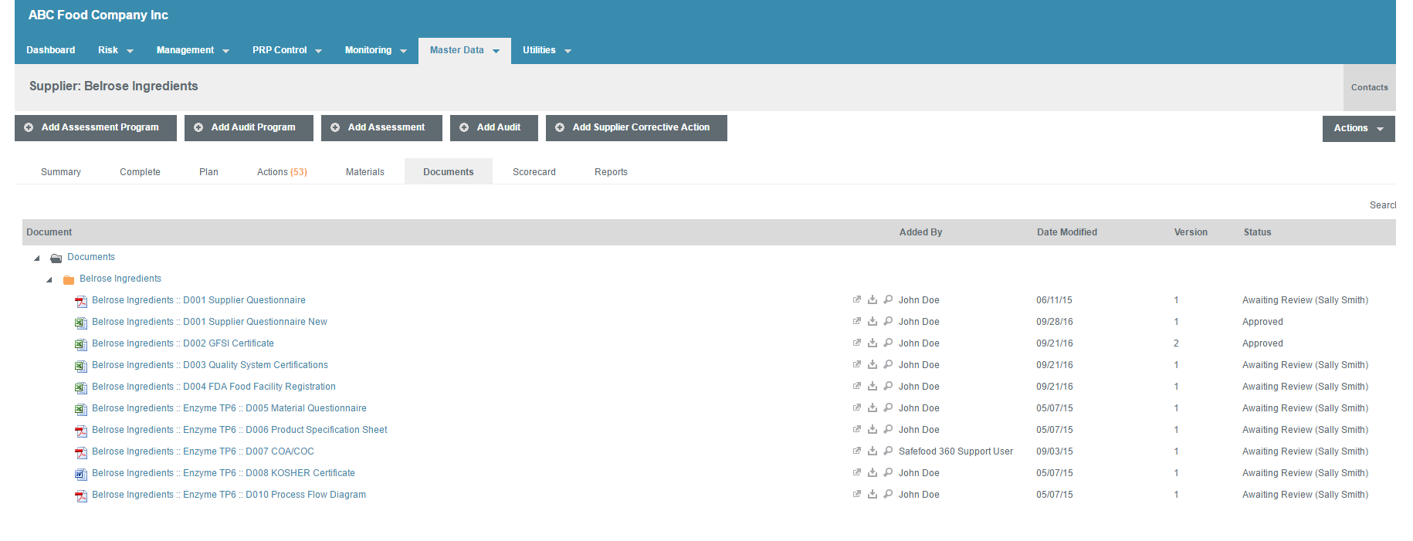Click the Search field label
This screenshot has height=541, width=1413.
(x=1383, y=205)
